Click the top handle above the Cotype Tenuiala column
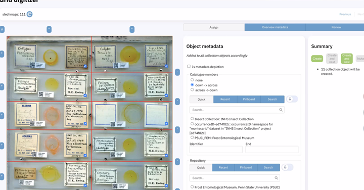 click(x=132, y=29)
